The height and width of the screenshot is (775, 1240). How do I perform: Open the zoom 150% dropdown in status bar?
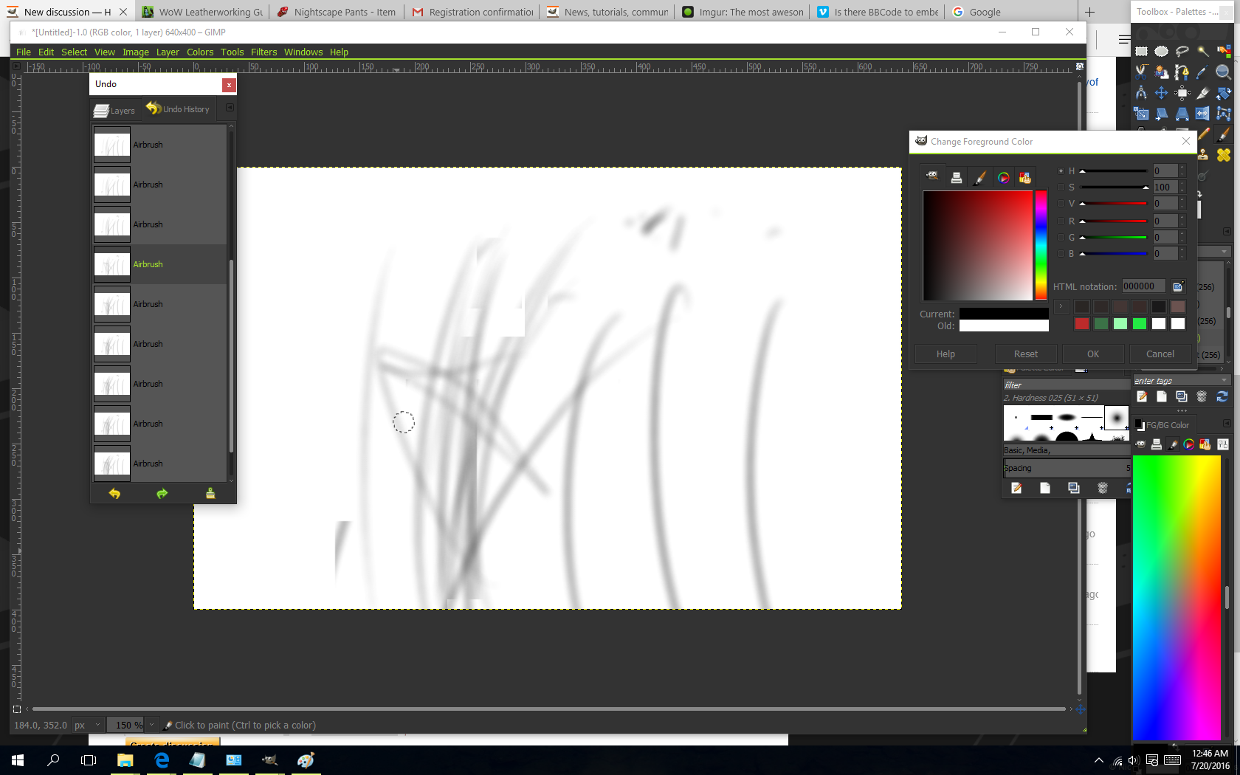(x=151, y=725)
